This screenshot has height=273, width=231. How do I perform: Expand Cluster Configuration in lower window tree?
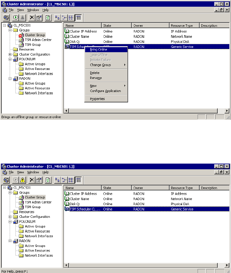click(x=10, y=217)
